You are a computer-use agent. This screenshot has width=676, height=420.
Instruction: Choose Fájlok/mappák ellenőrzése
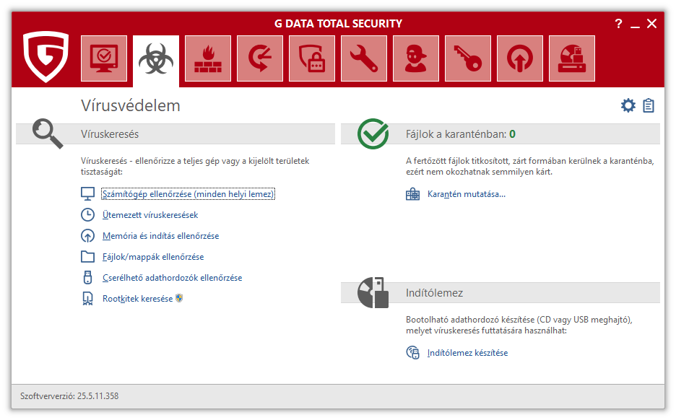(x=153, y=257)
